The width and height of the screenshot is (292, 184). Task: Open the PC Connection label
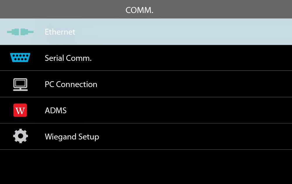pos(71,84)
